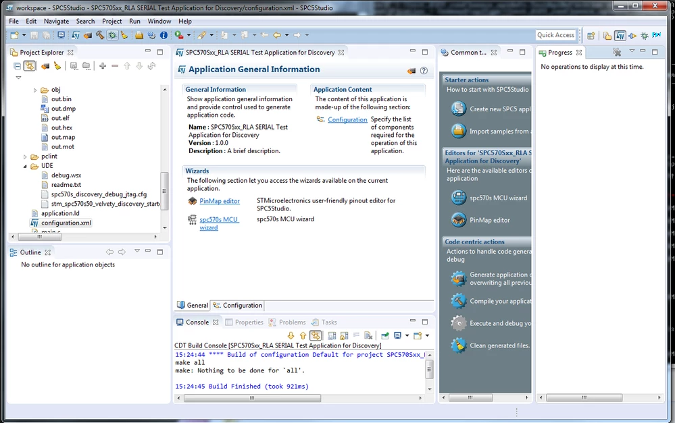Click Import samples action in Common tasks

pyautogui.click(x=491, y=131)
